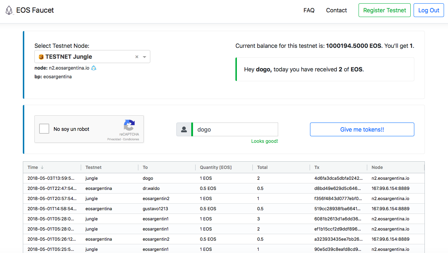Open the TESTNET Jungle combo box
Viewport: 448px width, 253px height.
[87, 57]
